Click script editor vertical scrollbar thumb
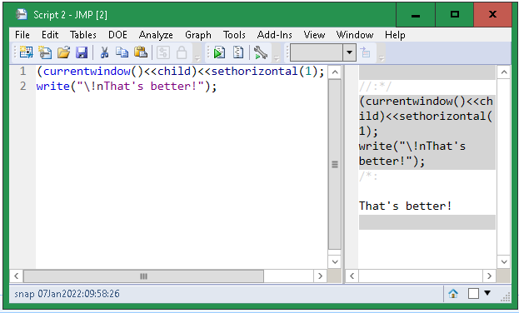This screenshot has height=313, width=519. click(335, 164)
